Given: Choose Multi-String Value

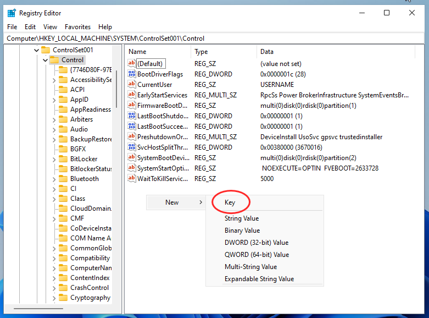Looking at the screenshot, I should (265, 266).
